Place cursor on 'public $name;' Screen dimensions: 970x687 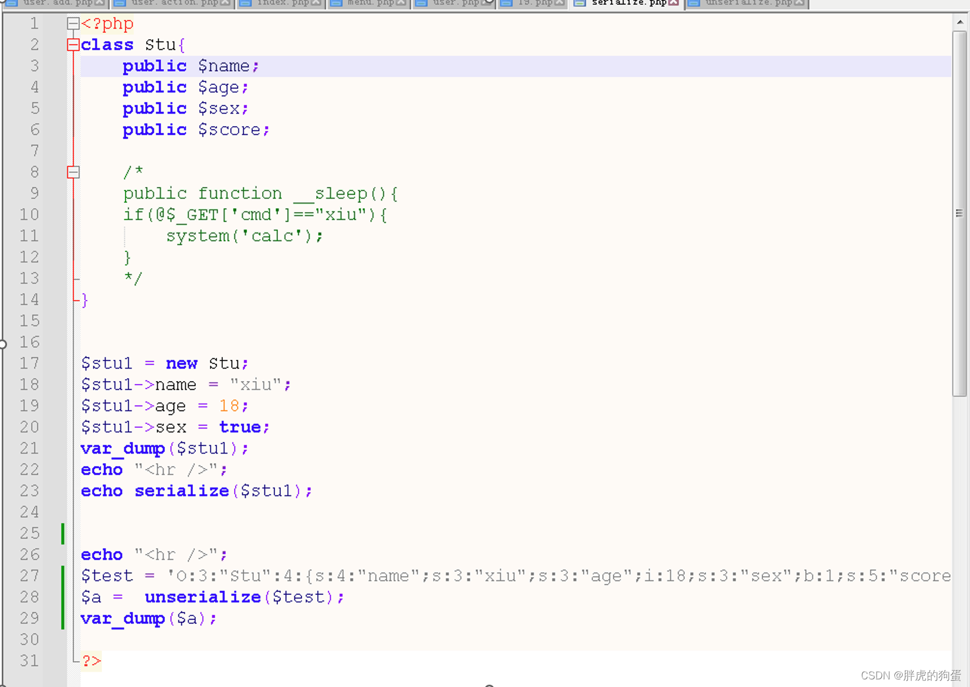(x=191, y=66)
